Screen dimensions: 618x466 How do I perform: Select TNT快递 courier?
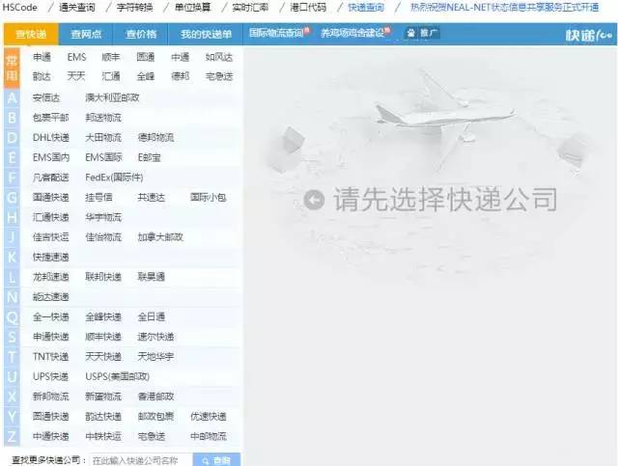tap(51, 357)
